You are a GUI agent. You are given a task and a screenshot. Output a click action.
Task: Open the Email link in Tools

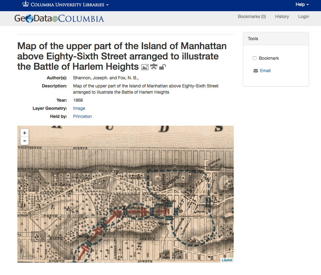coord(265,71)
